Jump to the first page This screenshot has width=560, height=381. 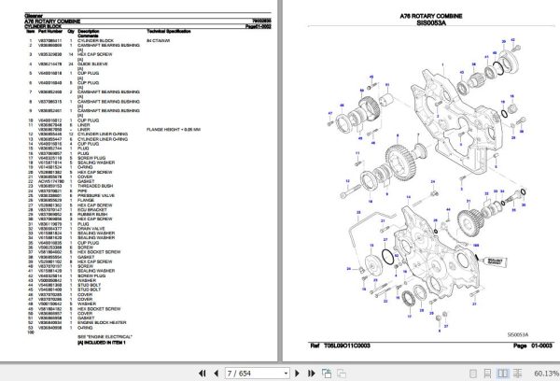(203, 374)
